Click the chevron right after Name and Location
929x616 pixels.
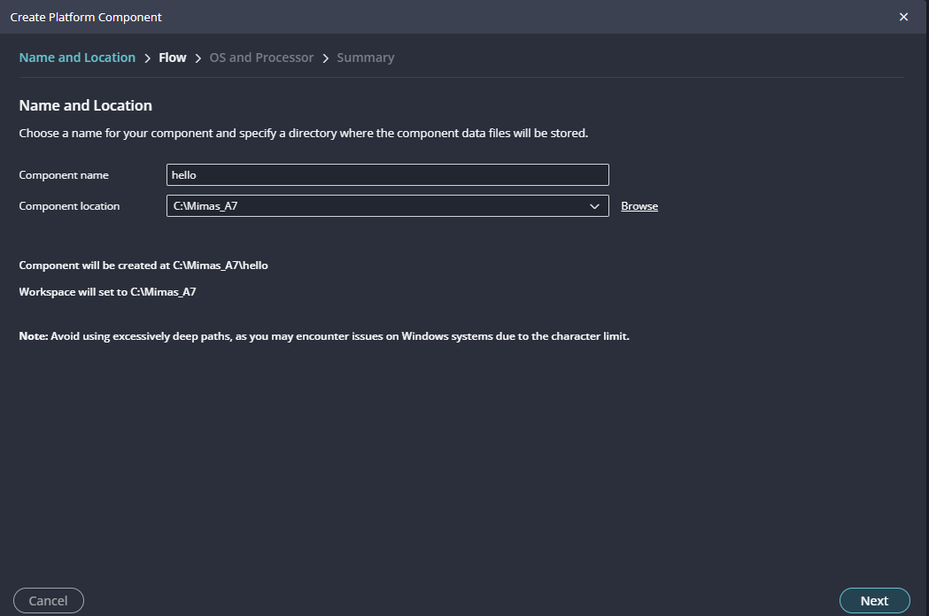click(147, 58)
